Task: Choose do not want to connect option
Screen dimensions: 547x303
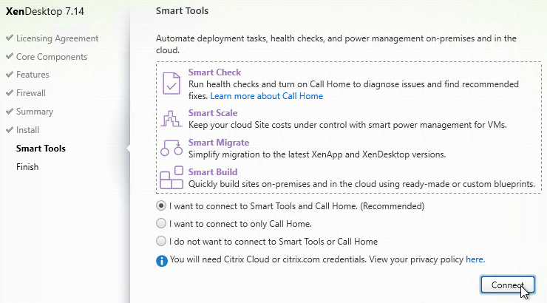Action: tap(161, 241)
